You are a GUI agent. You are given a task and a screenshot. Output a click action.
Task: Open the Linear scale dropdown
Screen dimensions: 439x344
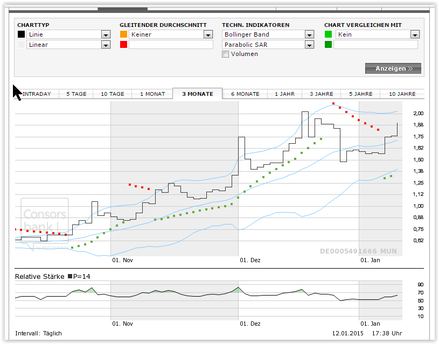68,45
